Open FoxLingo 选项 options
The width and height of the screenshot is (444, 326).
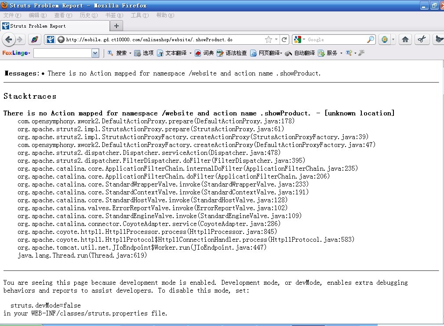[144, 53]
